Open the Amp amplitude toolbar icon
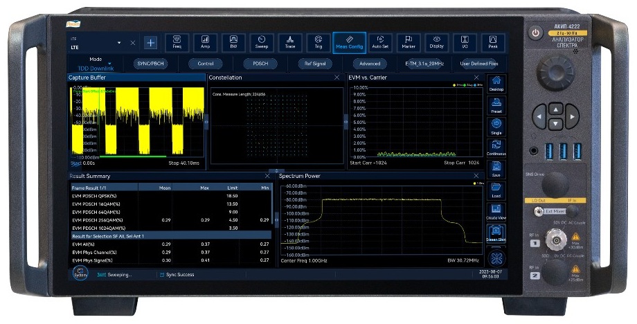Screen dimensions: 637x324 (x=205, y=42)
